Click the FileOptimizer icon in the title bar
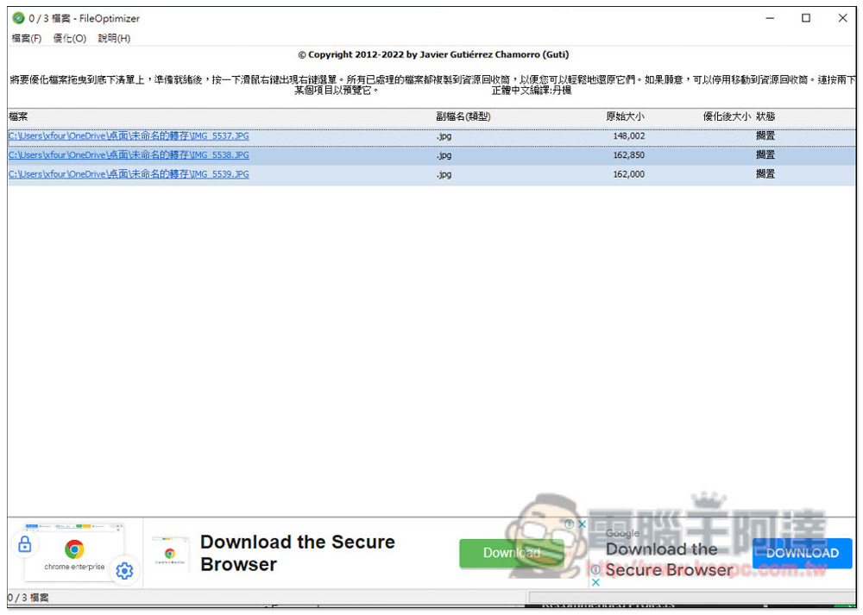This screenshot has width=863, height=615. [x=18, y=17]
